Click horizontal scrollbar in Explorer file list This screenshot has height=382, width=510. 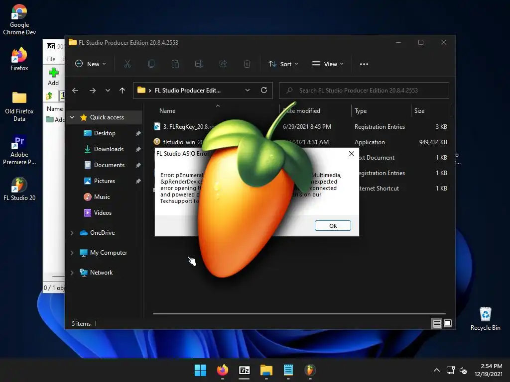point(299,314)
